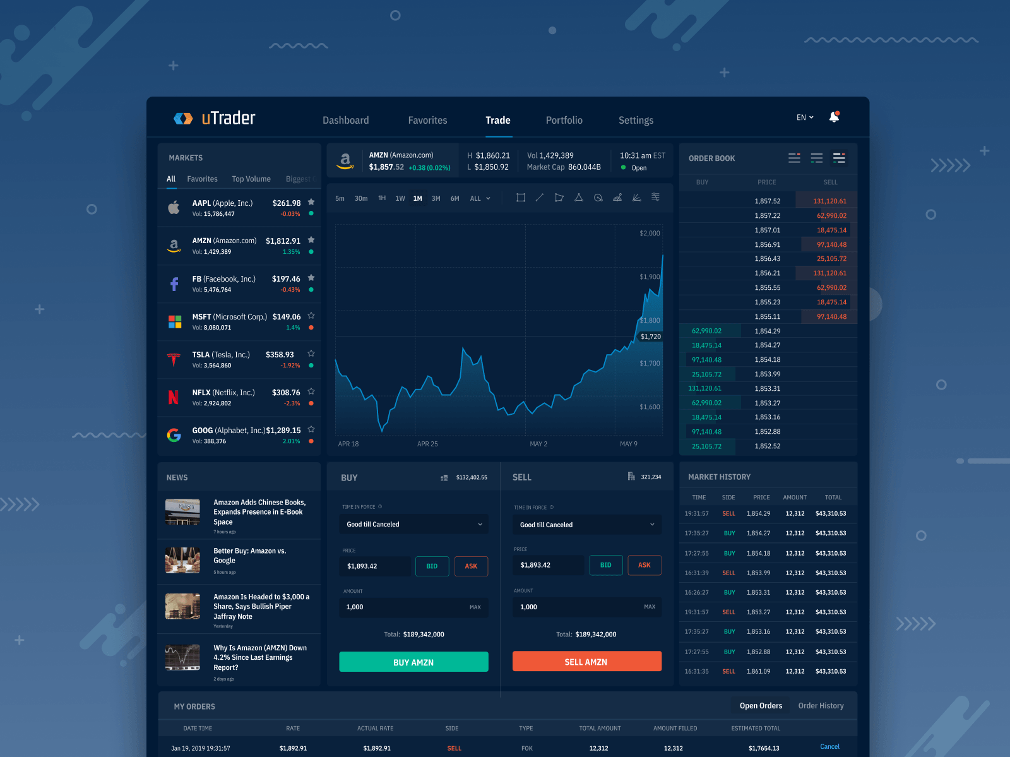Go to the Dashboard tab
The height and width of the screenshot is (757, 1010).
(346, 120)
